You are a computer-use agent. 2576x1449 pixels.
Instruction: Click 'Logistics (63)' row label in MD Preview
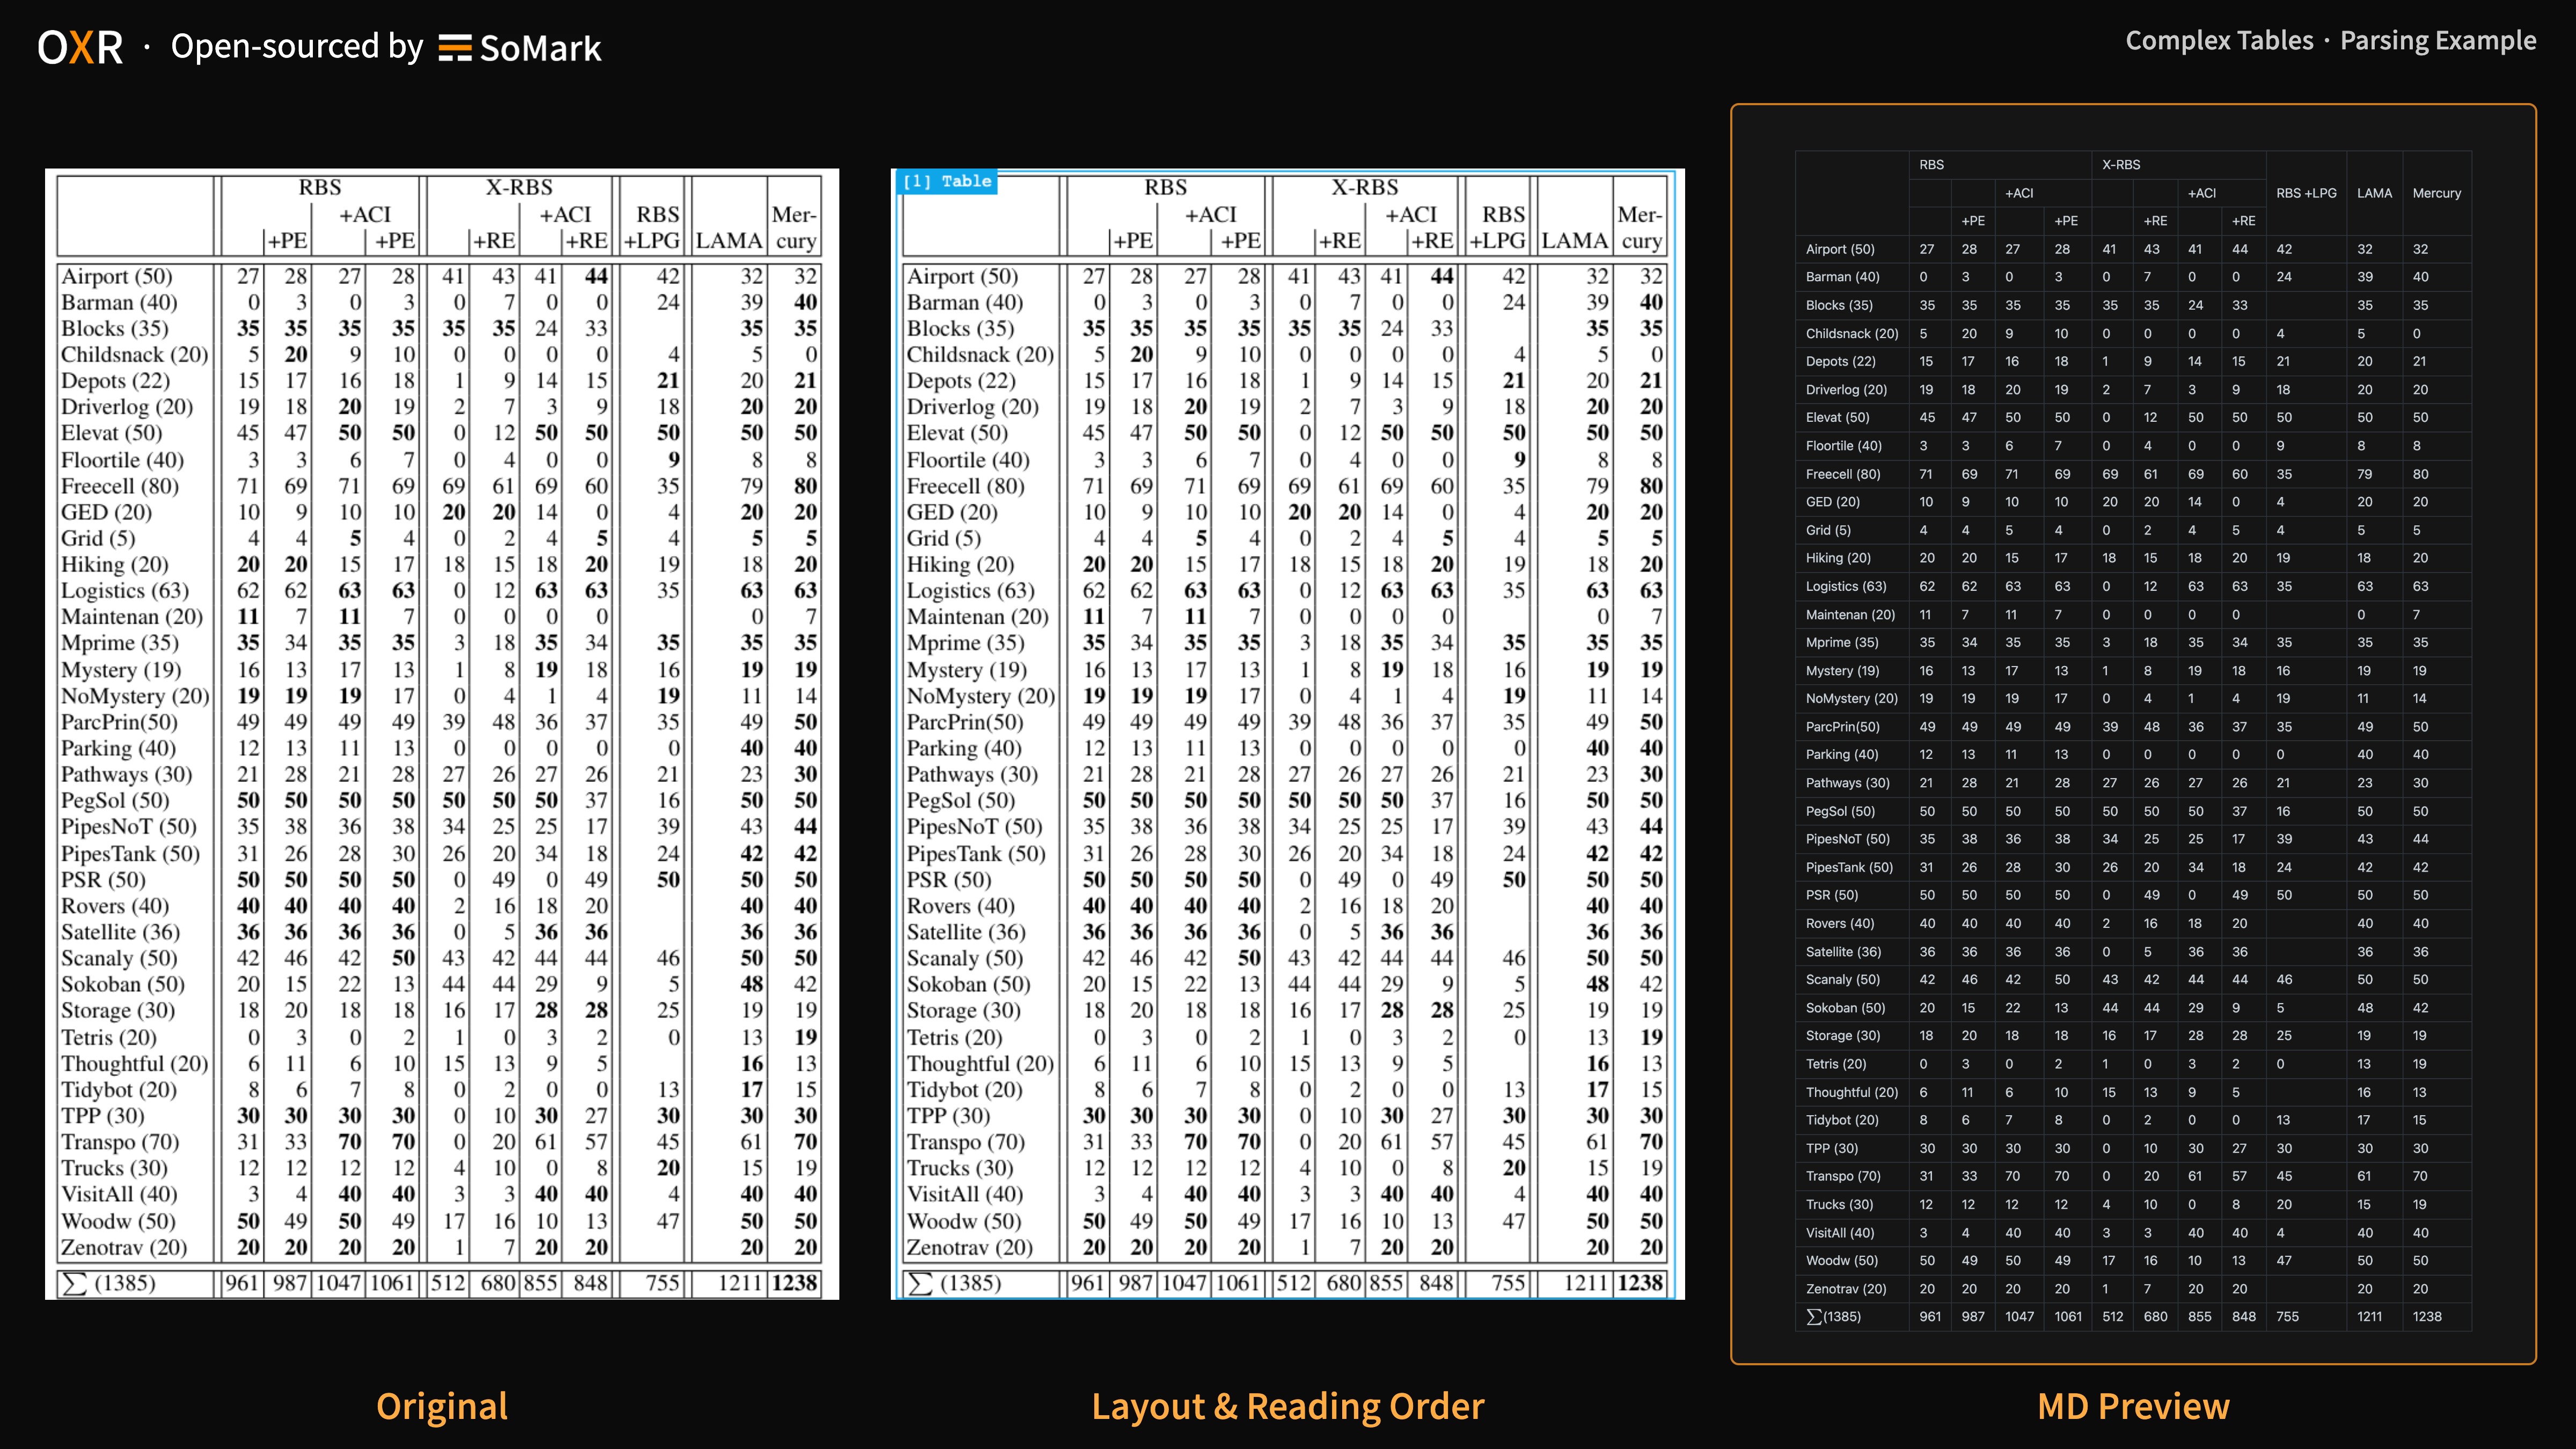click(1846, 586)
